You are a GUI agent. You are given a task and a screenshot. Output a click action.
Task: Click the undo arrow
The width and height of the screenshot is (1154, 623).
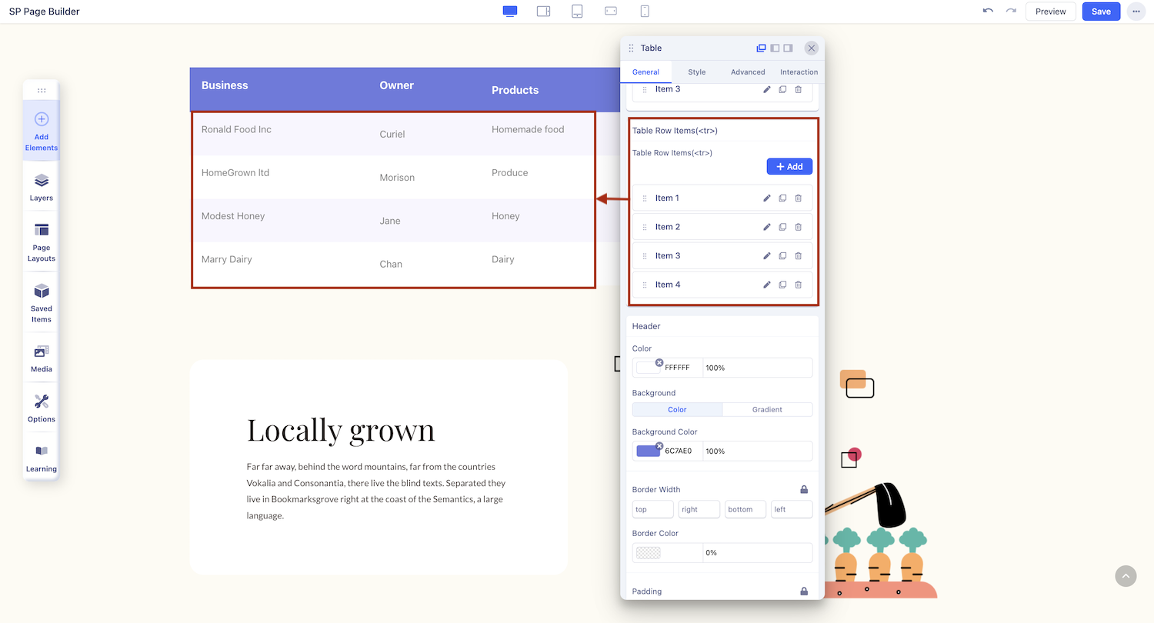pyautogui.click(x=988, y=12)
